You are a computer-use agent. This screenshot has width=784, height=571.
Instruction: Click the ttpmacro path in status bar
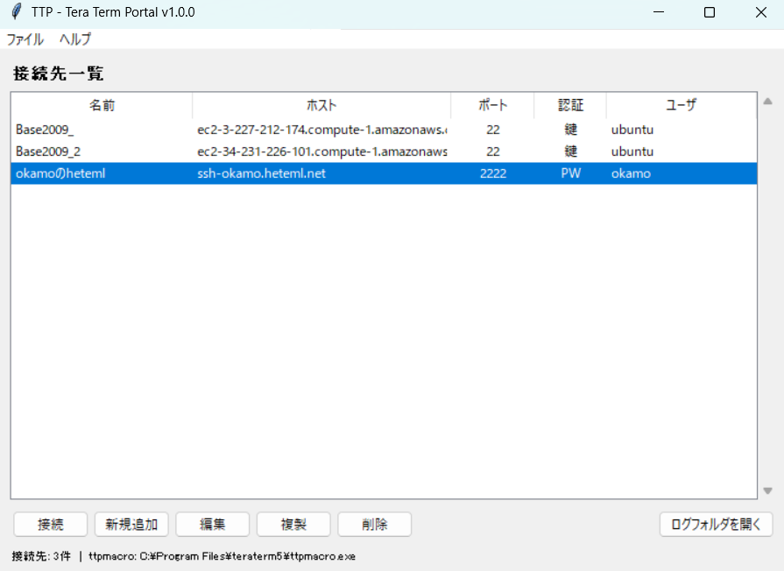click(222, 556)
